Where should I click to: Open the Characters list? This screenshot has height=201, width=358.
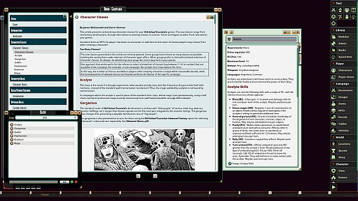(x=343, y=70)
